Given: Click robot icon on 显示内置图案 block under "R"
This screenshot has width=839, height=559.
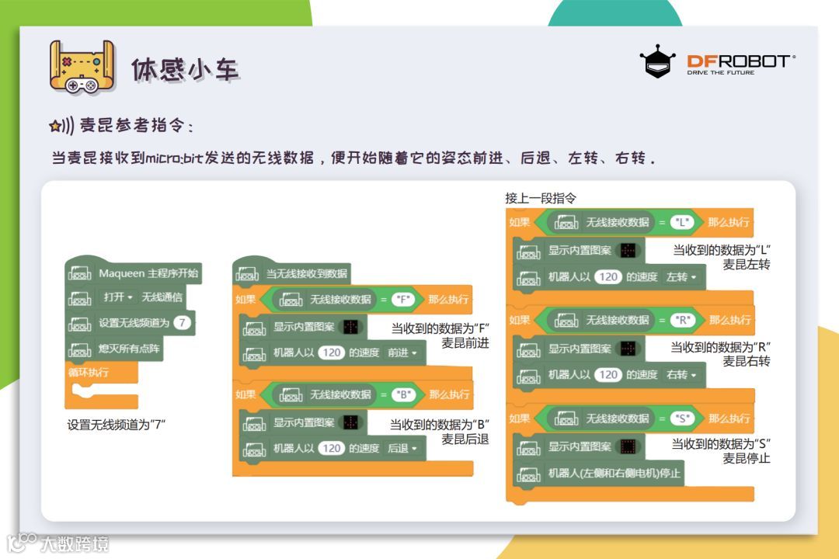Looking at the screenshot, I should tap(529, 349).
